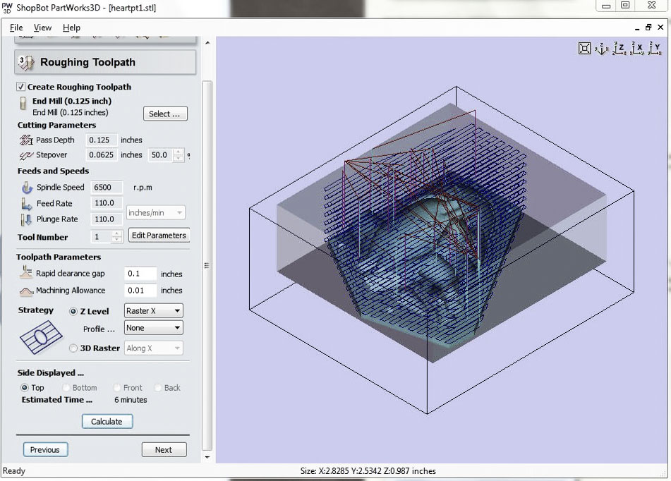Open the Along X dropdown
Screen dimensions: 671x481
click(x=154, y=348)
